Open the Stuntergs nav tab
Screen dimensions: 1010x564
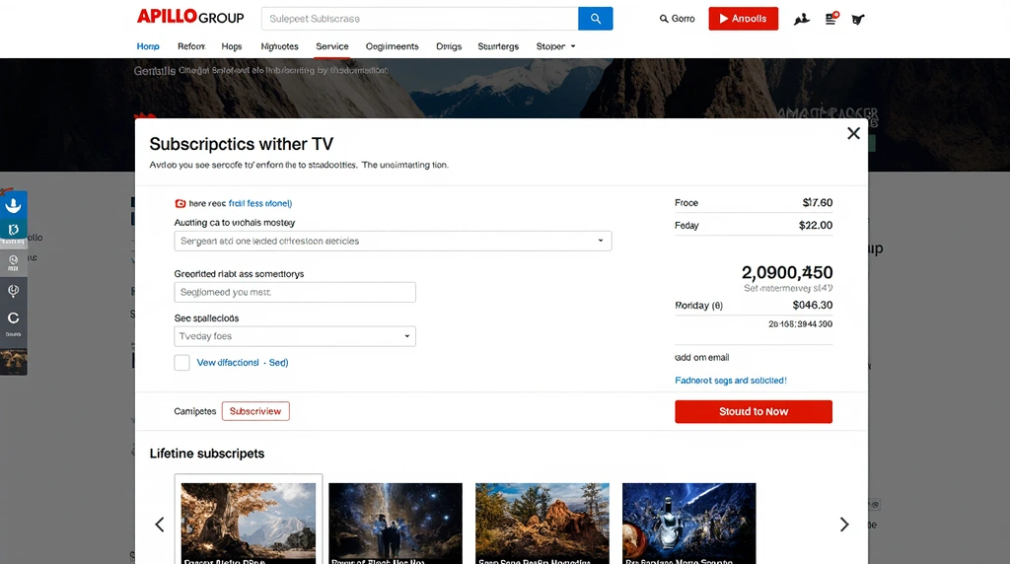pyautogui.click(x=498, y=46)
